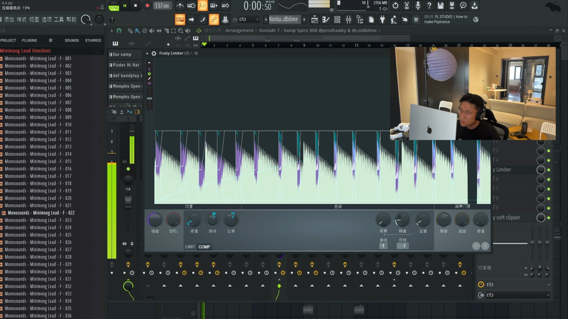Toggle the metronome icon
This screenshot has height=319, width=568.
(x=180, y=5)
